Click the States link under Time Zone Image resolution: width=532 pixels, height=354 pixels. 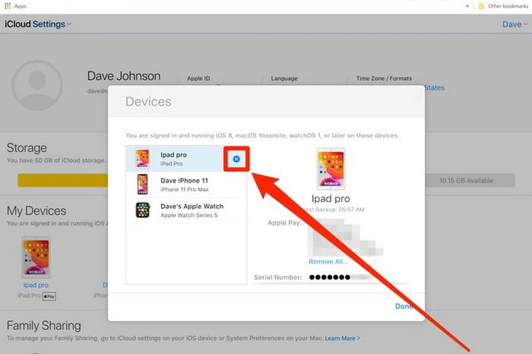point(435,88)
